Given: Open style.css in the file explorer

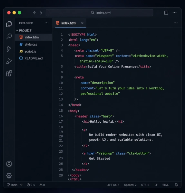Looking at the screenshot, I should pyautogui.click(x=34, y=45).
